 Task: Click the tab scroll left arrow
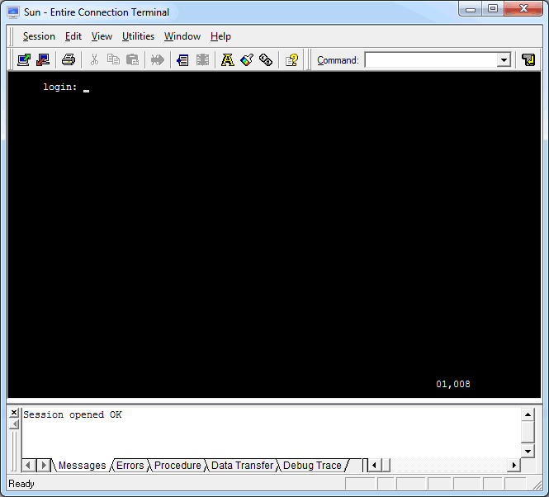click(x=28, y=466)
